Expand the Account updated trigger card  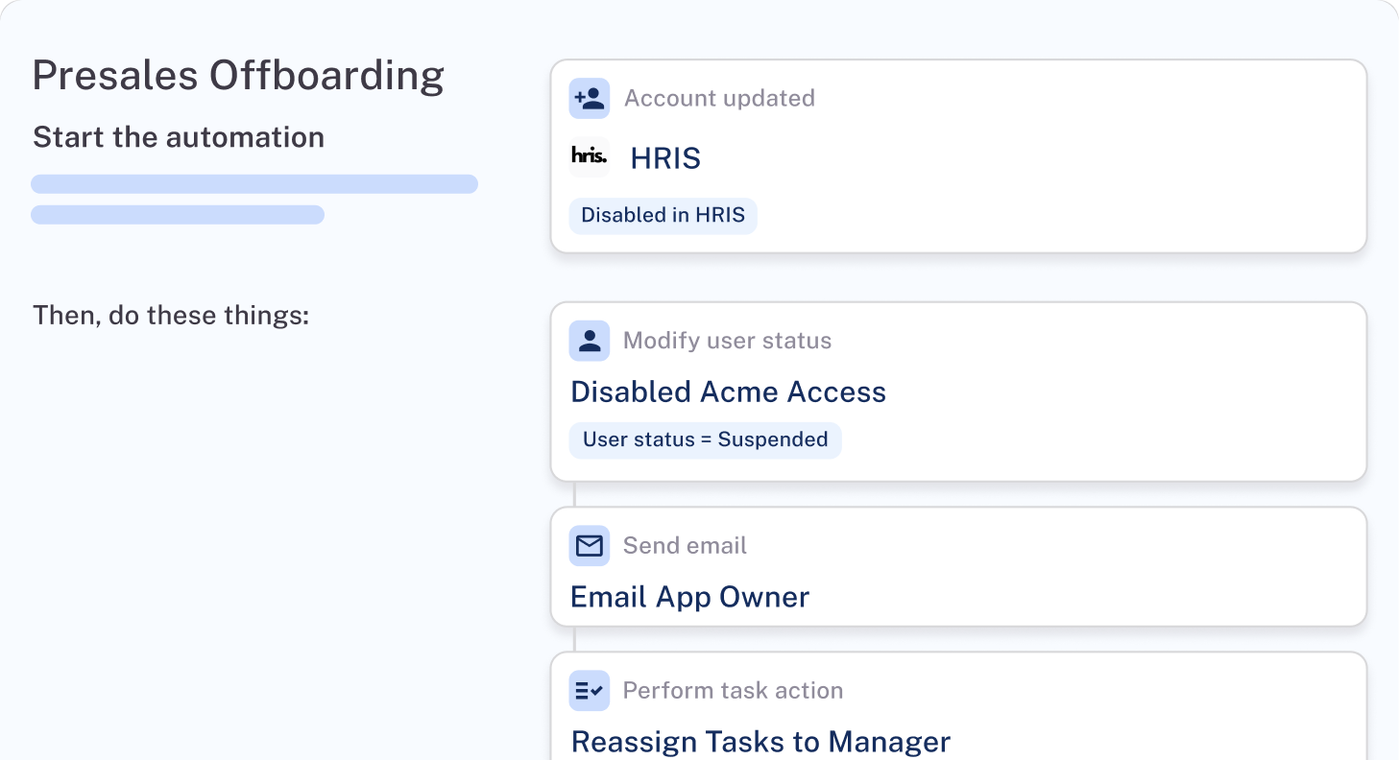(x=958, y=155)
